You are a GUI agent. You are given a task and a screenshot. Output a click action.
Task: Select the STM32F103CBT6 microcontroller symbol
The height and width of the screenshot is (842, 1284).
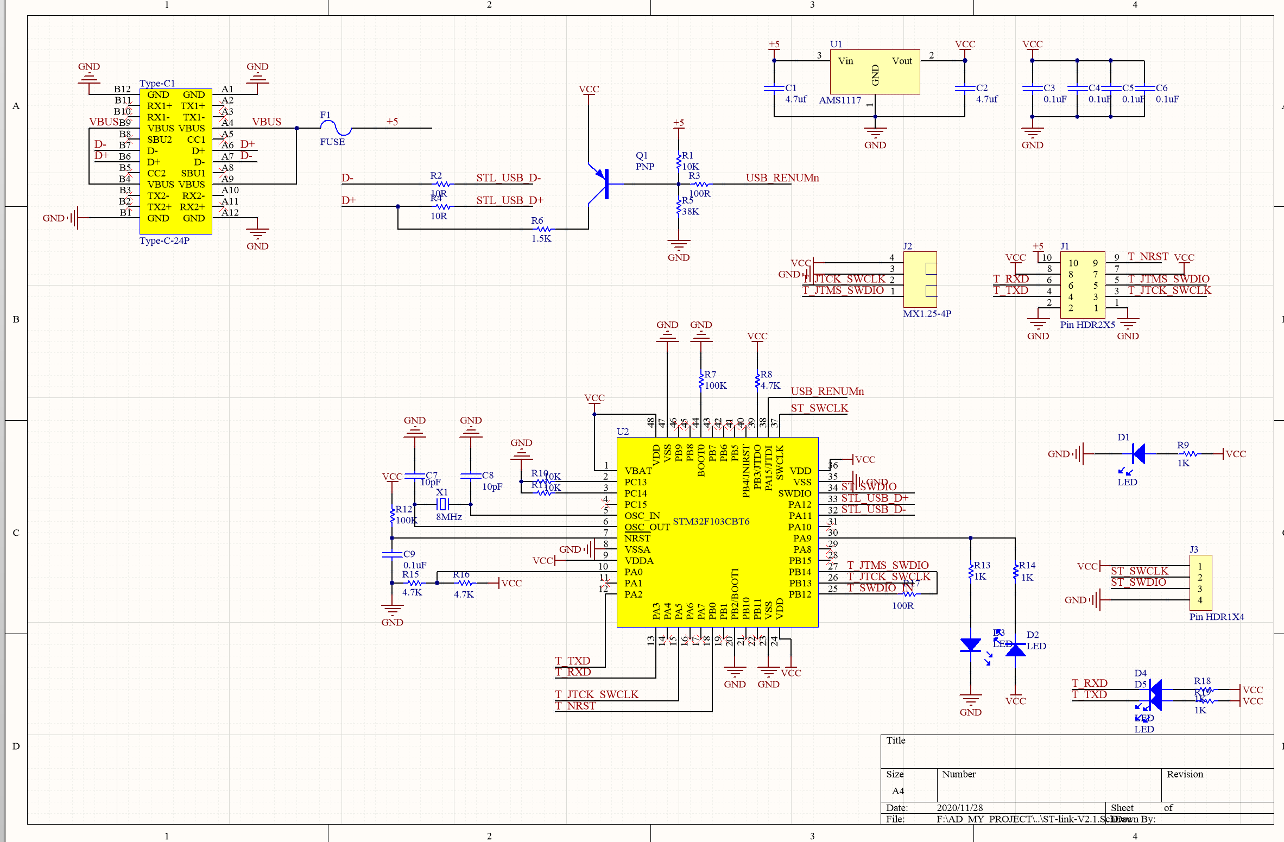(x=717, y=532)
